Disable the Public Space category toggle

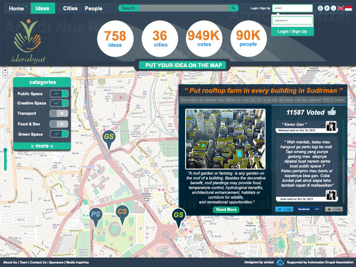(59, 93)
